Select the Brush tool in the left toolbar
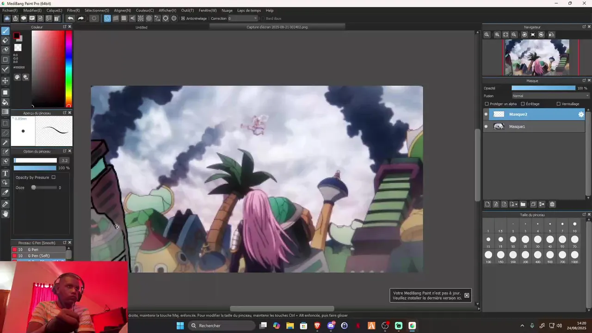592x333 pixels. 6,31
